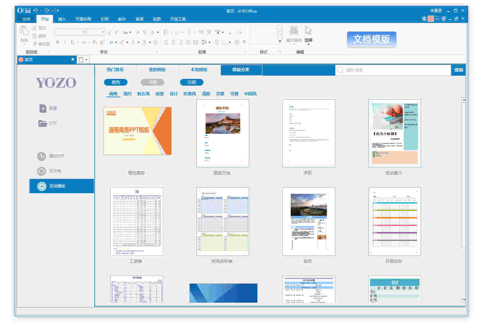The width and height of the screenshot is (483, 322).
Task: Click the red circular icon near window controls
Action: point(431,19)
